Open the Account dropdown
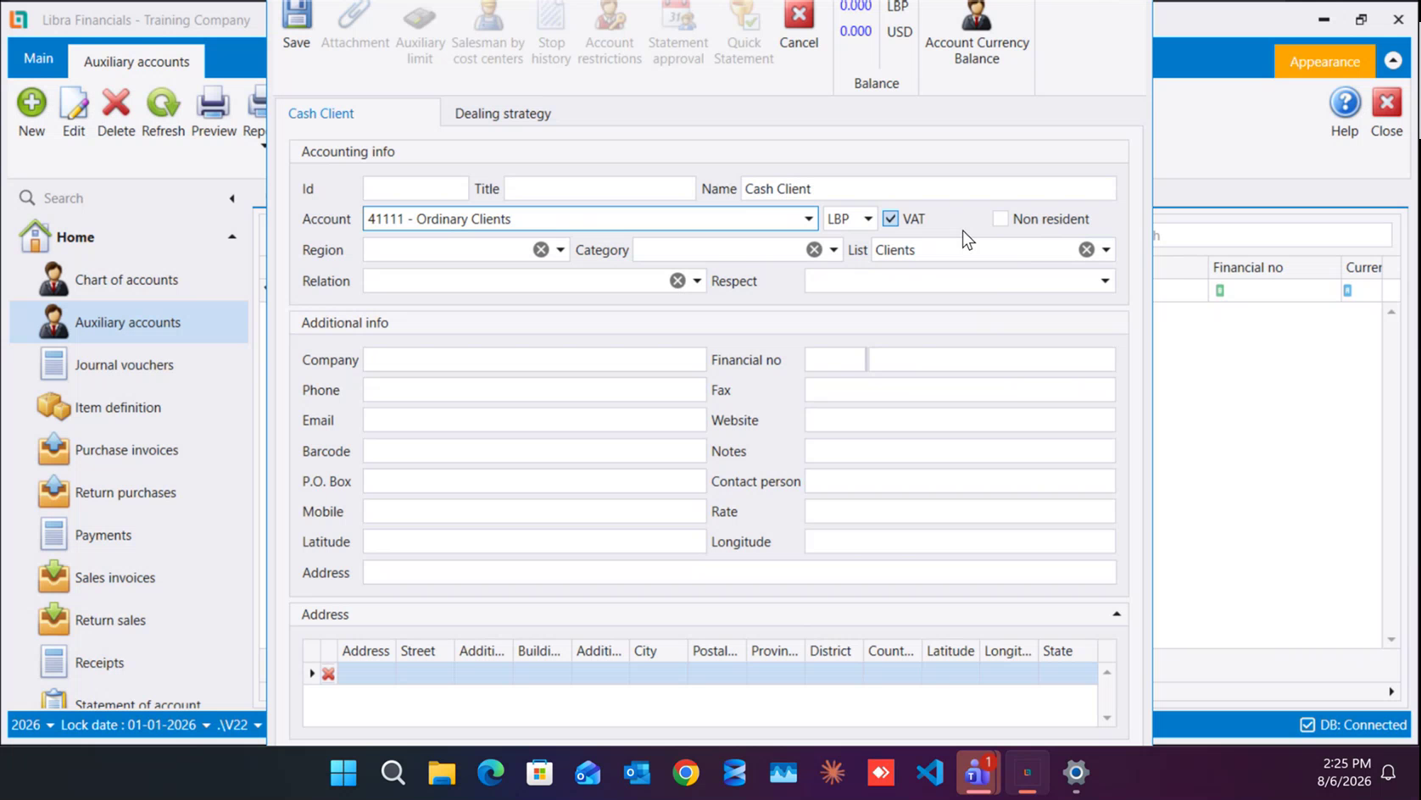Screen dimensions: 1421x800 pyautogui.click(x=808, y=219)
